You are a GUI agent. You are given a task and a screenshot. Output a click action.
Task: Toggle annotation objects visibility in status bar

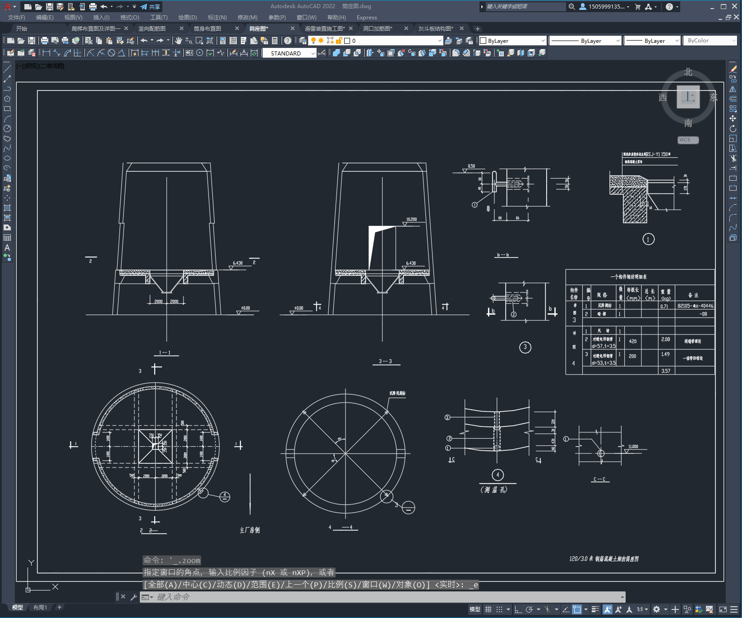tap(608, 609)
